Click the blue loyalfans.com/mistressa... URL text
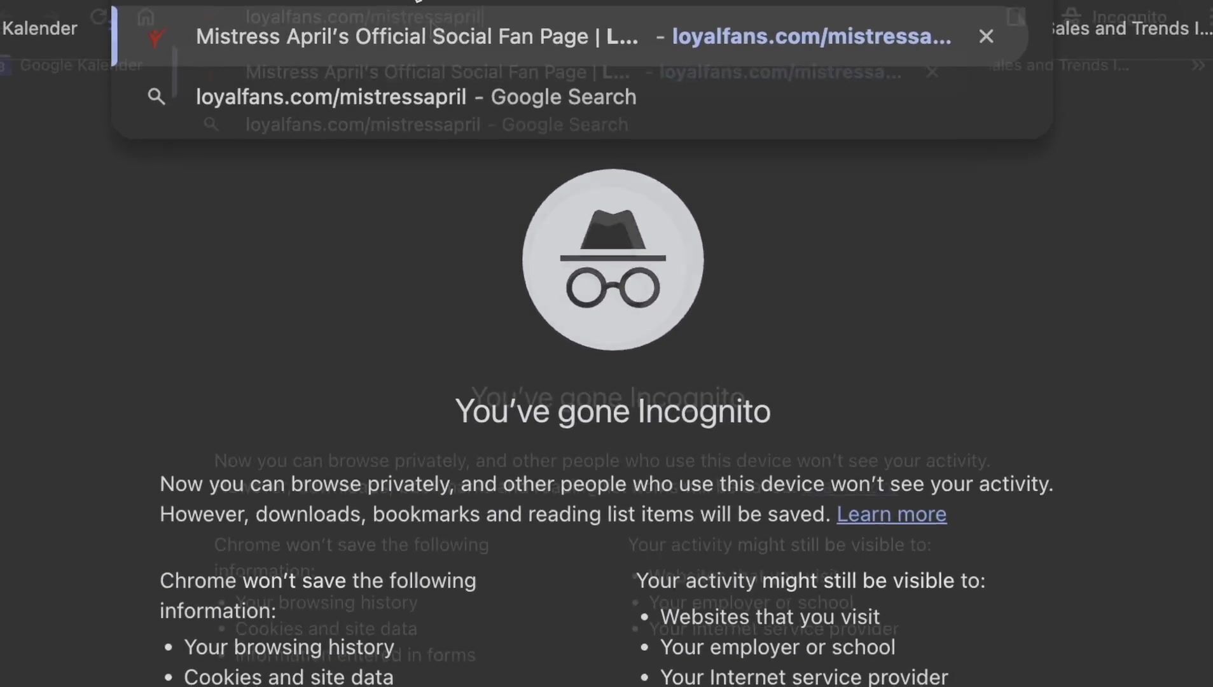This screenshot has height=687, width=1213. click(812, 37)
